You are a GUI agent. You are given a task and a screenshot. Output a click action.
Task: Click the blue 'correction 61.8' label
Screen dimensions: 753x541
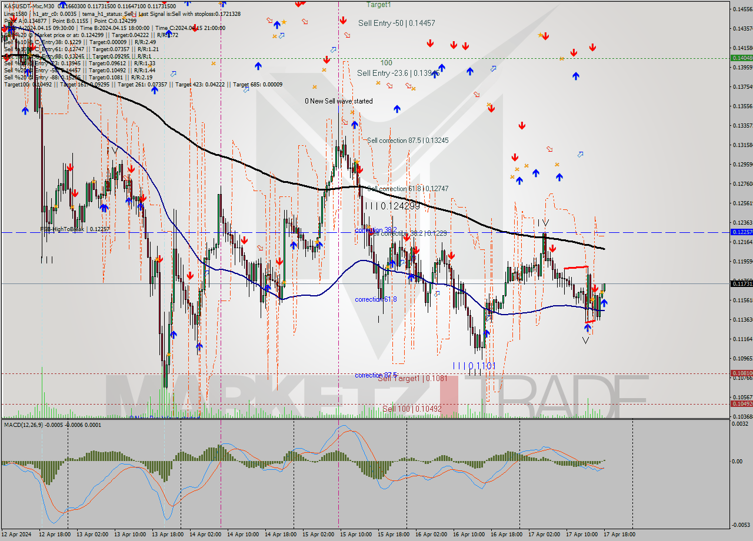(x=375, y=299)
